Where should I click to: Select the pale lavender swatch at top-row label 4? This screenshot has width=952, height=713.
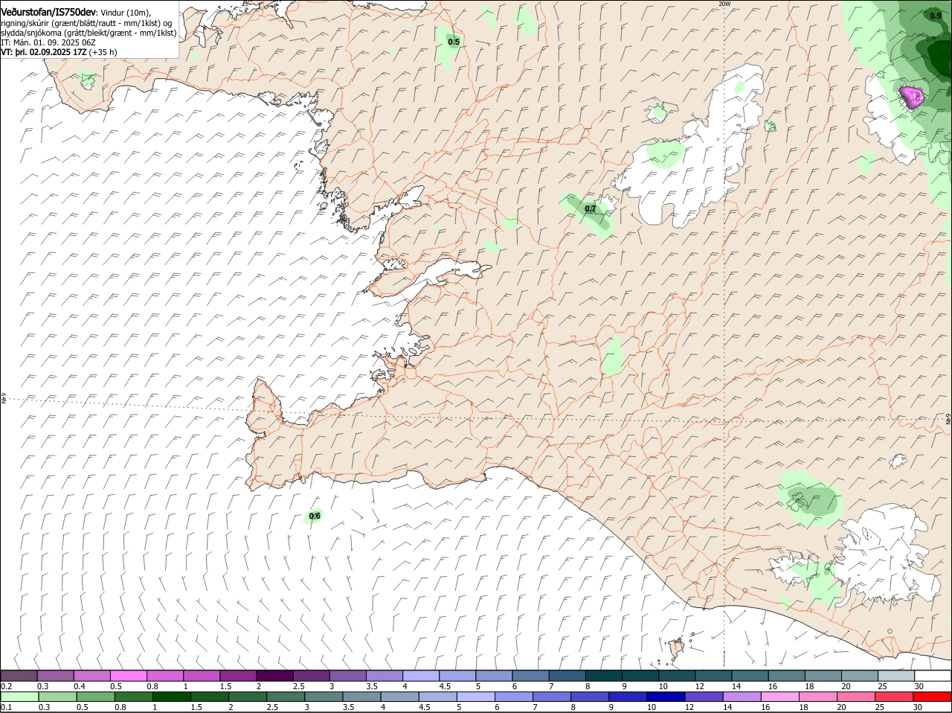[x=422, y=676]
